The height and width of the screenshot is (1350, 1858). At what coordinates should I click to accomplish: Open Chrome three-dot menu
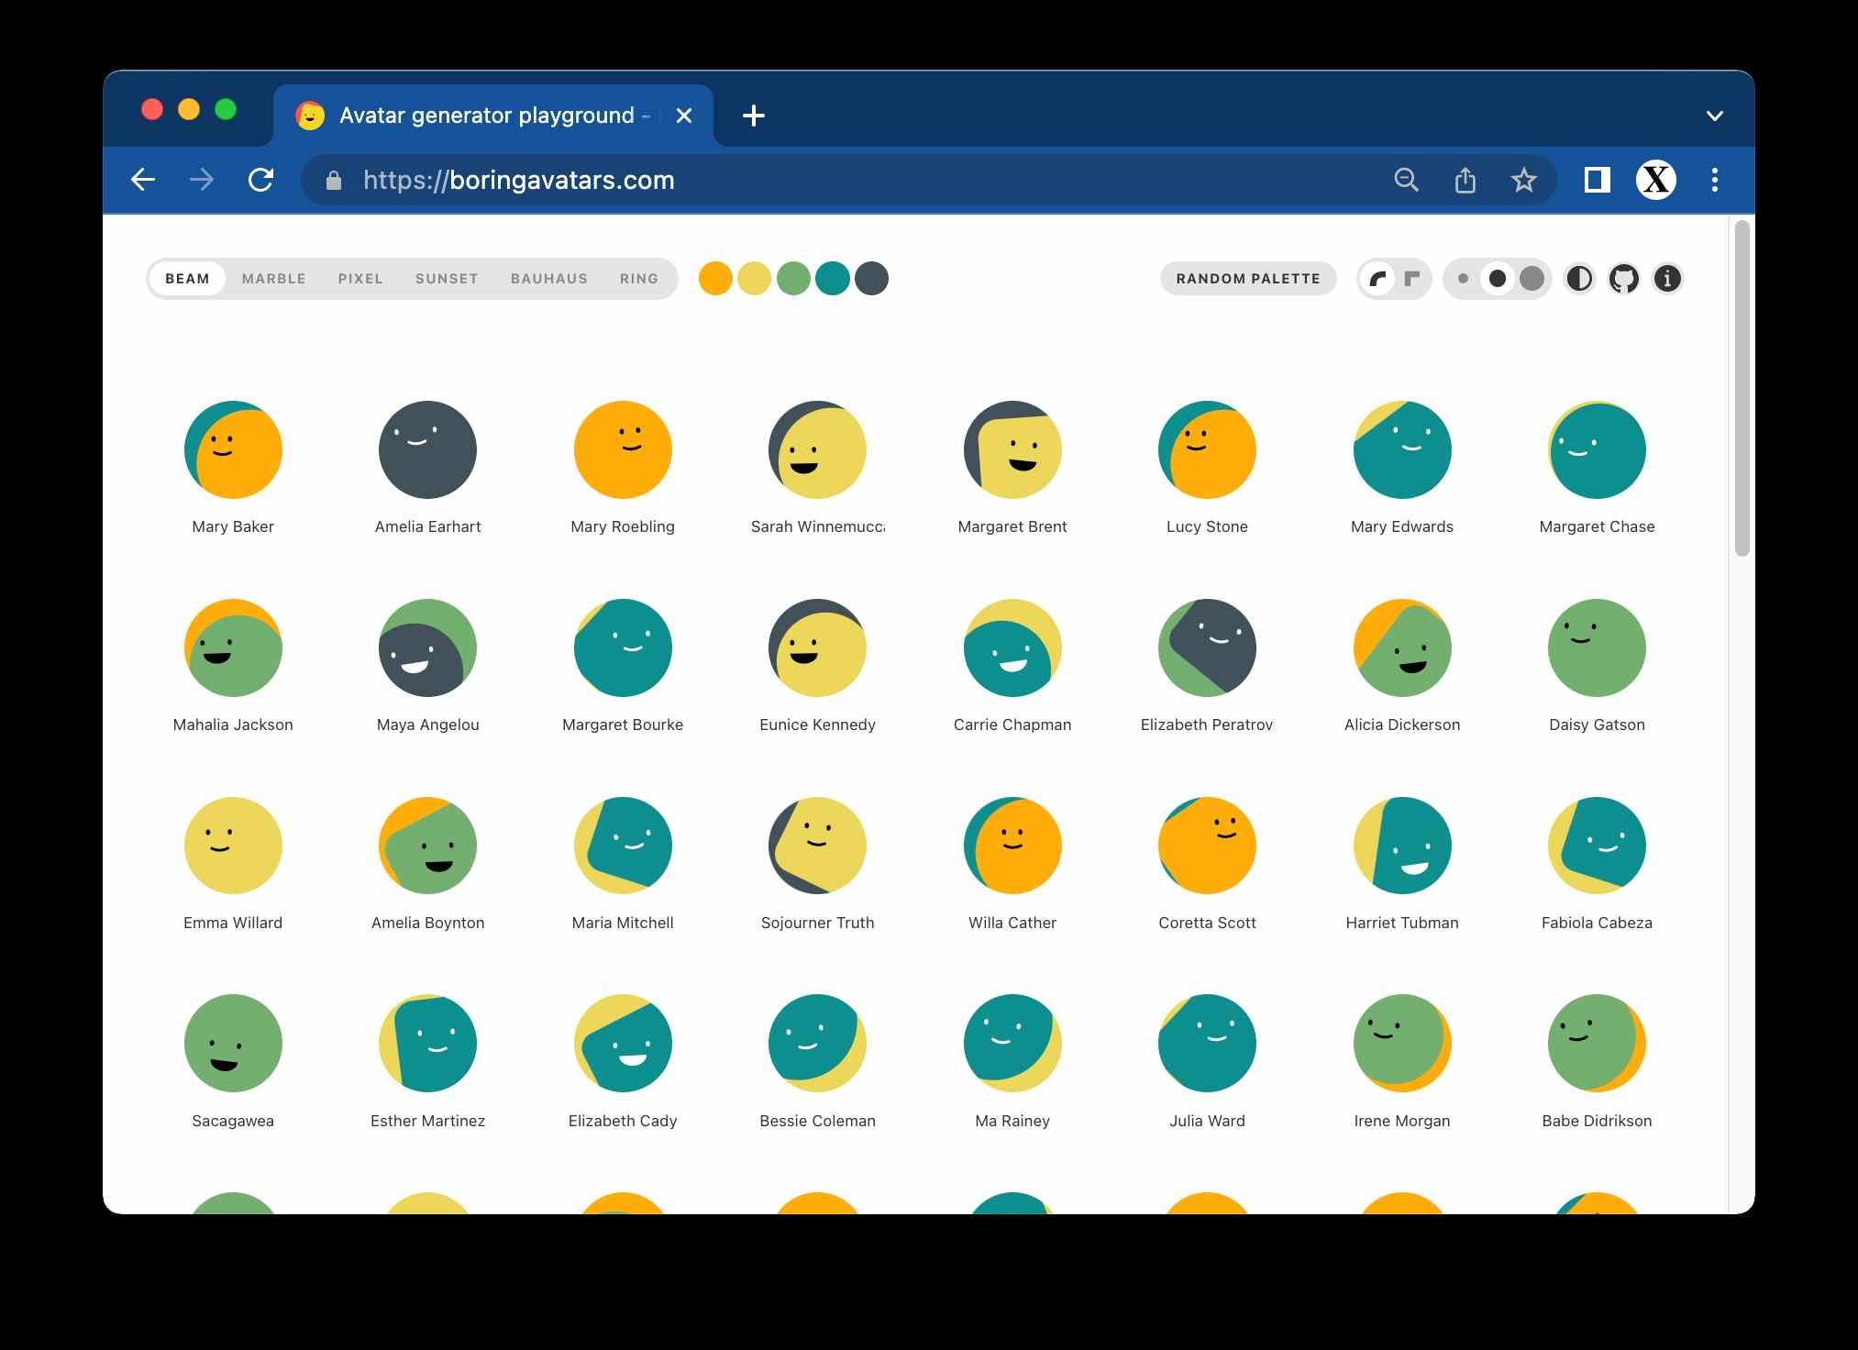pyautogui.click(x=1714, y=181)
